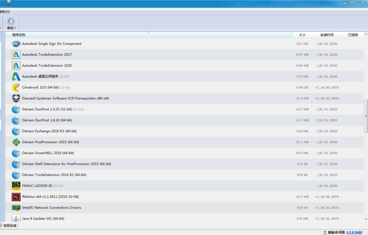
Task: Select Dassault Systemes Software VC9 Prerequisites name
Action: [x=65, y=98]
